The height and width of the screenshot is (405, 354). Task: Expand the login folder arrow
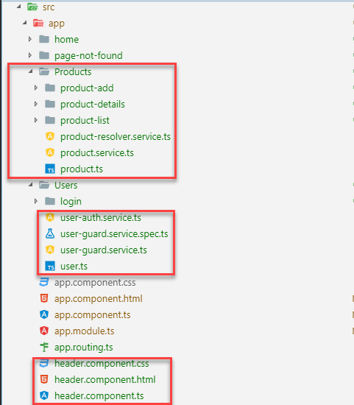click(x=36, y=201)
